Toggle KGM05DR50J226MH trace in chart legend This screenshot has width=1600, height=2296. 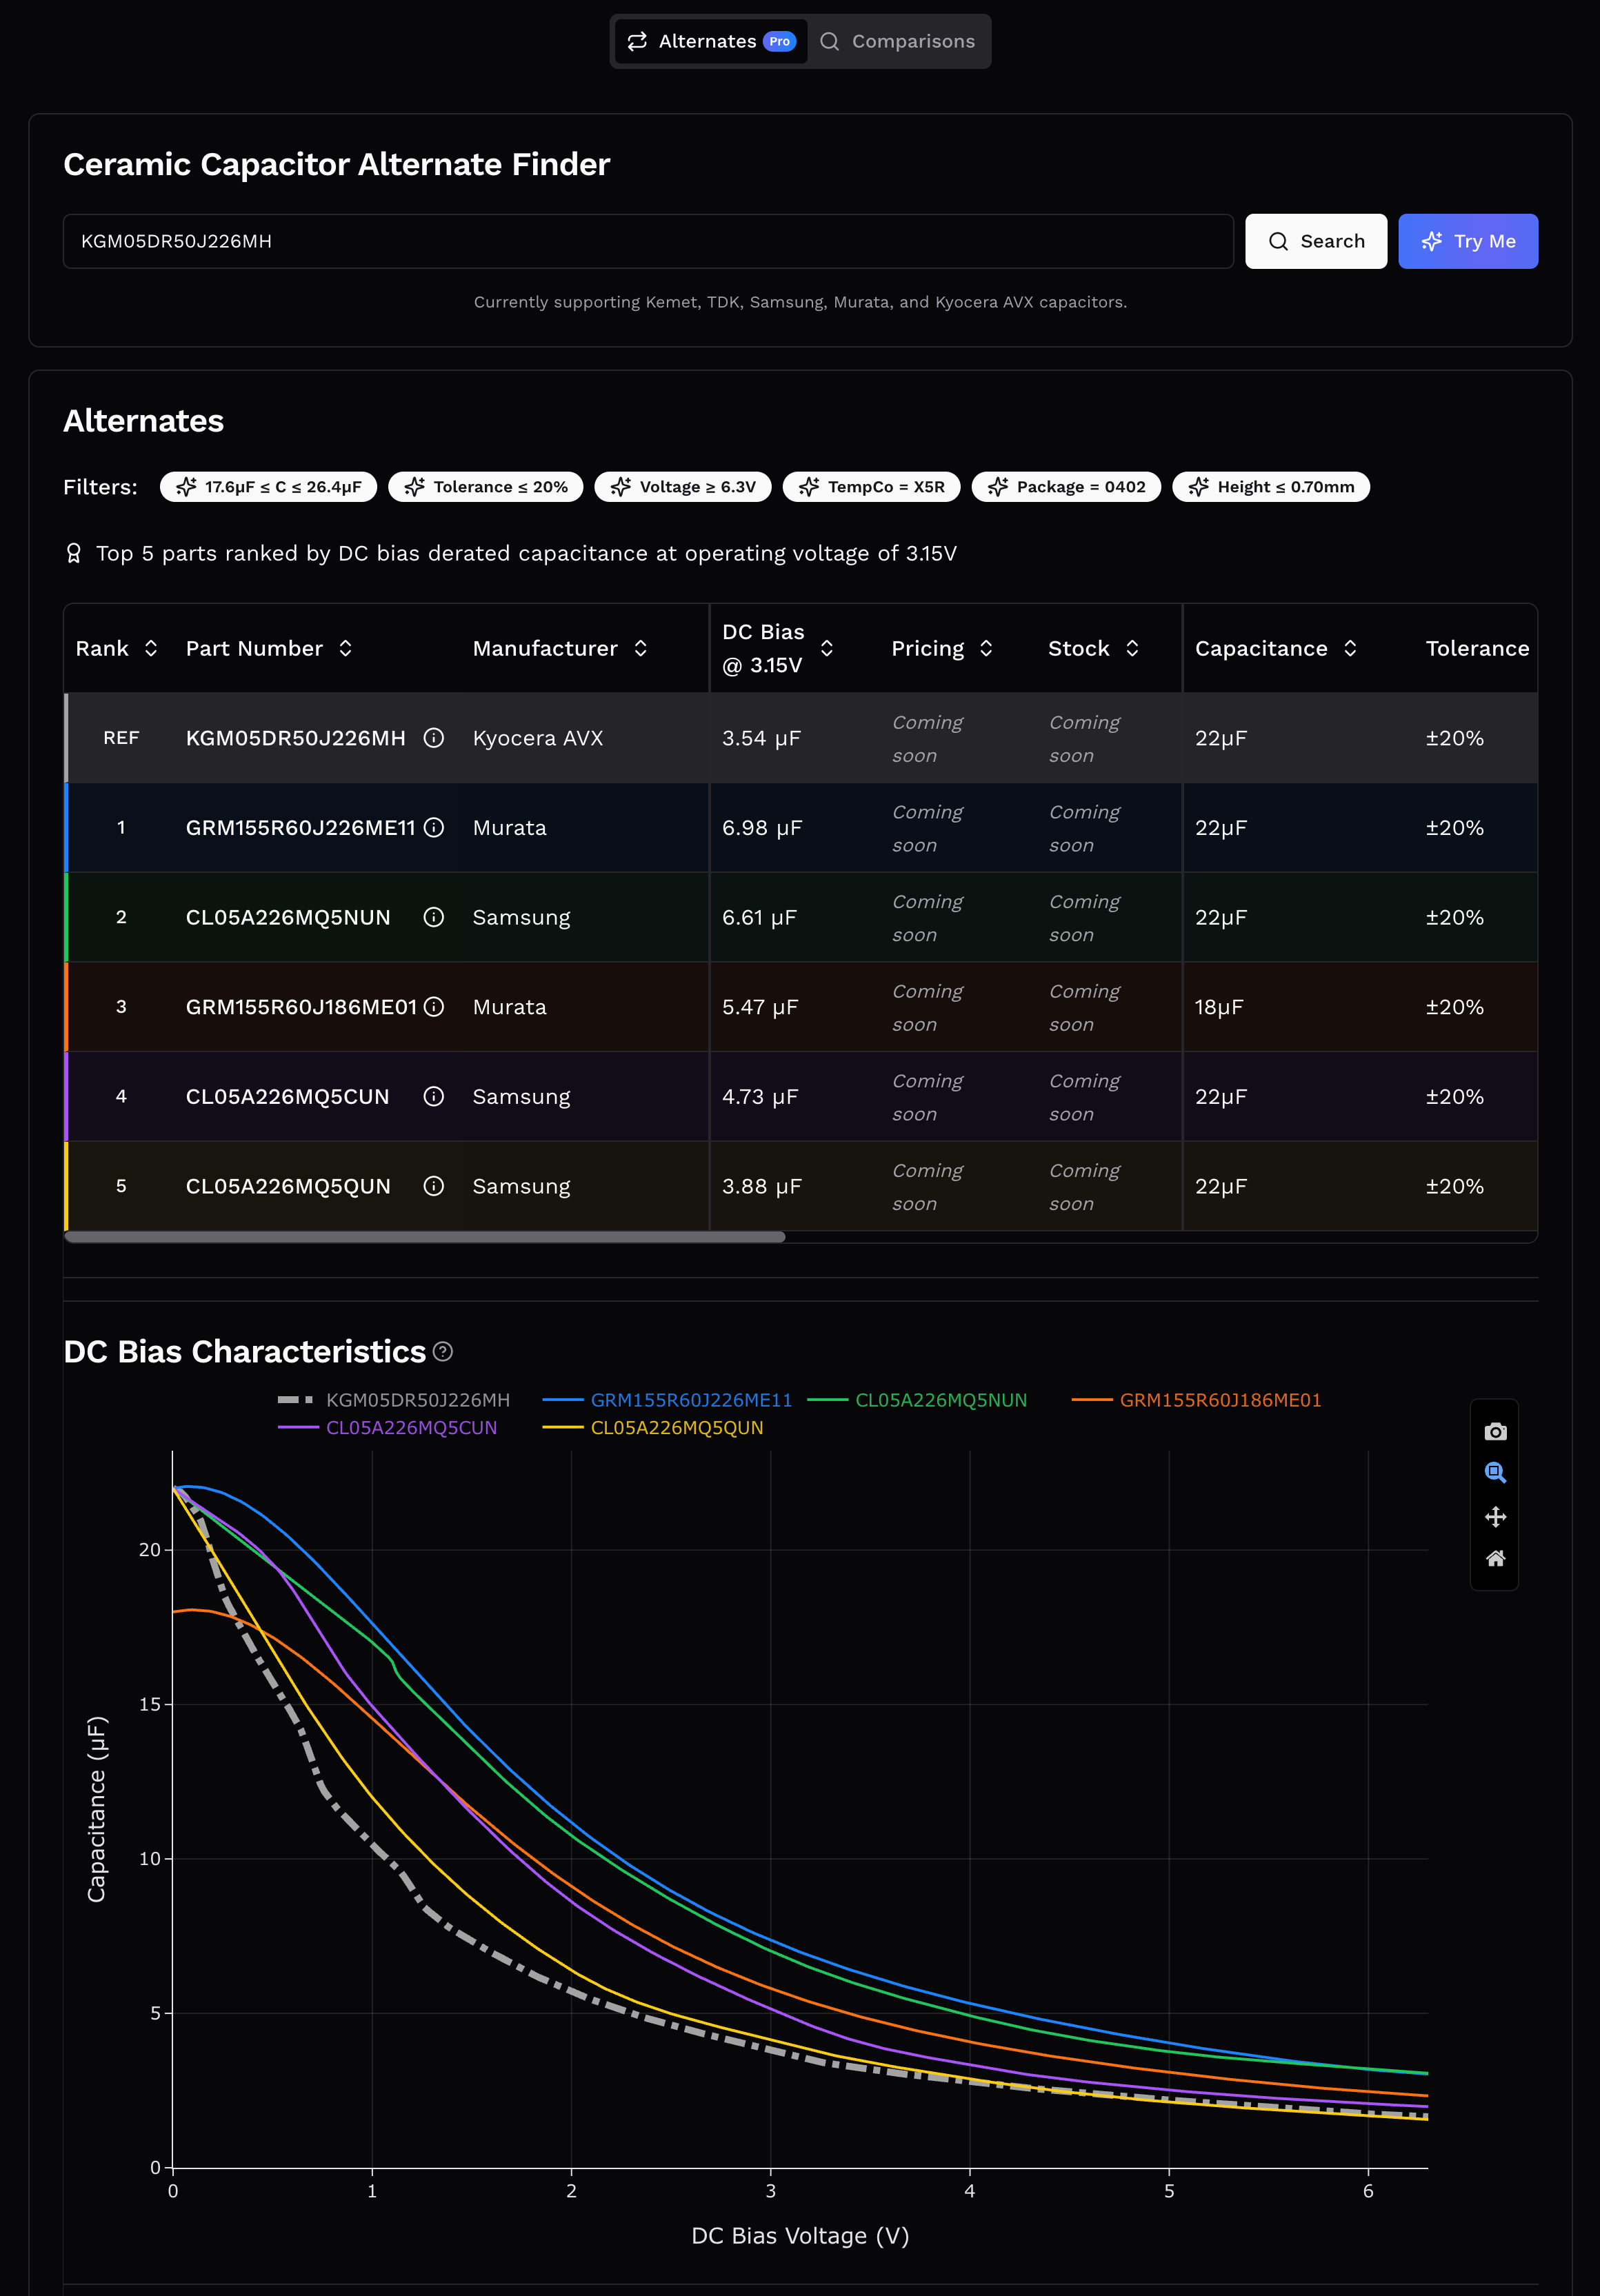pos(417,1400)
